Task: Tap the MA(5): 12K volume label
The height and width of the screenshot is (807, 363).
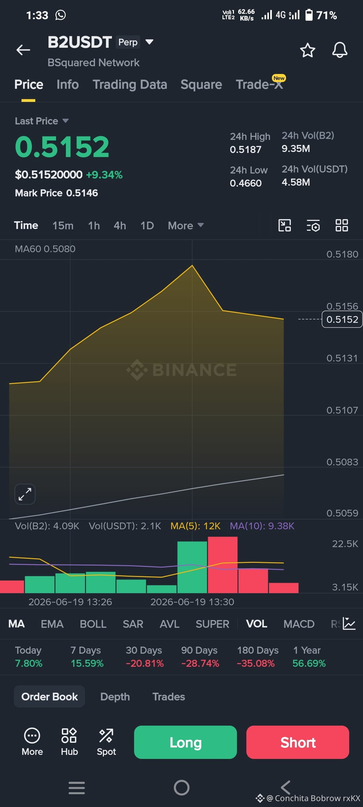Action: (x=195, y=526)
